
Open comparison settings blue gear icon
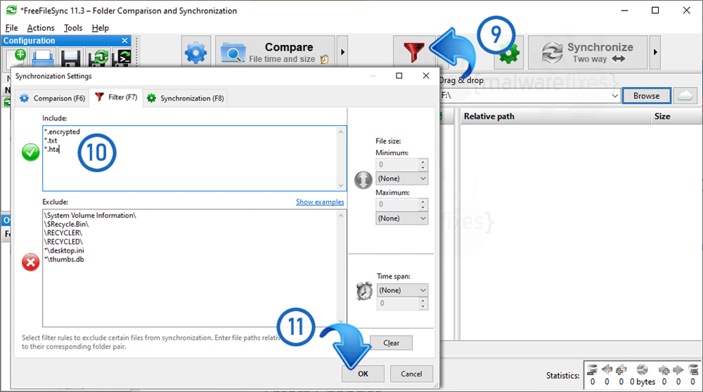coord(196,53)
